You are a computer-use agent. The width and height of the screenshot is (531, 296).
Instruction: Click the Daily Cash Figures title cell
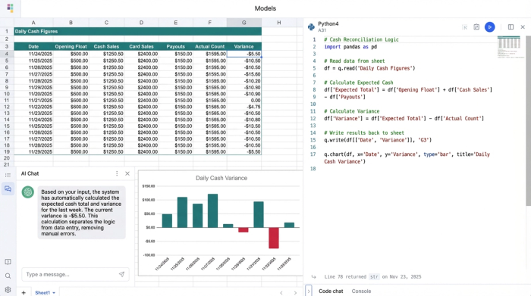coord(137,32)
